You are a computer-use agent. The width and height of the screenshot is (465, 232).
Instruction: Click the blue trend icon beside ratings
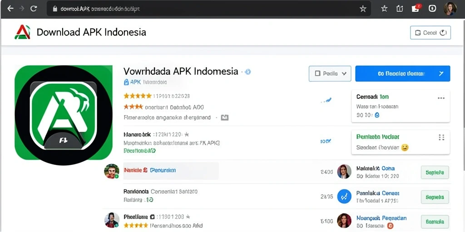click(326, 101)
